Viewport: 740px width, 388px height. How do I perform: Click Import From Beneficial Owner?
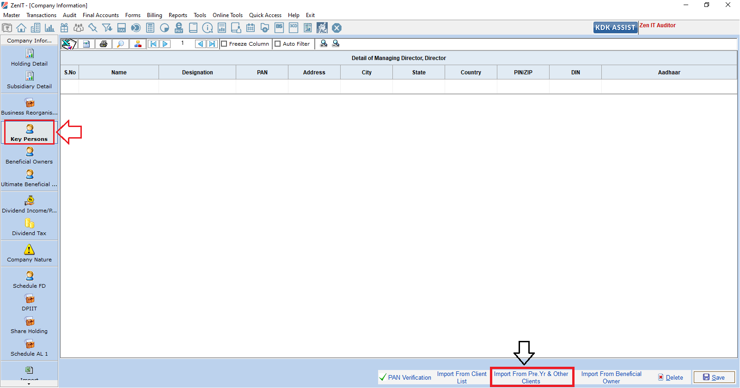[x=611, y=377]
